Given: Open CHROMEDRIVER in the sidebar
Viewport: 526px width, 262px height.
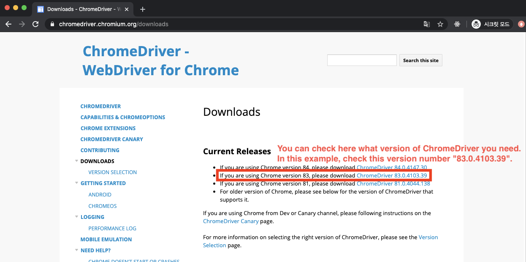Looking at the screenshot, I should pyautogui.click(x=100, y=106).
